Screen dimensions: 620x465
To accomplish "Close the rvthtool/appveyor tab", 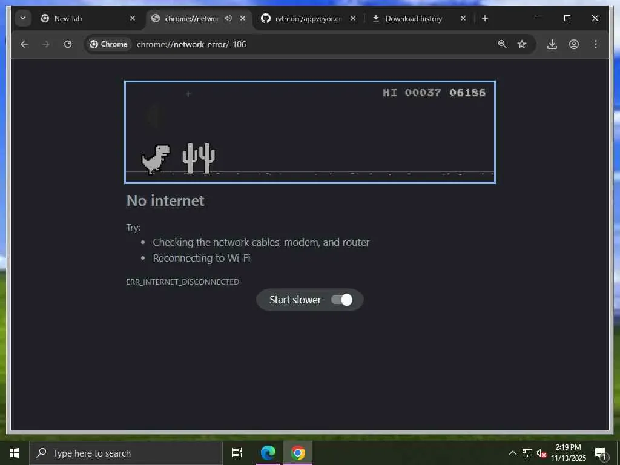I will click(353, 18).
